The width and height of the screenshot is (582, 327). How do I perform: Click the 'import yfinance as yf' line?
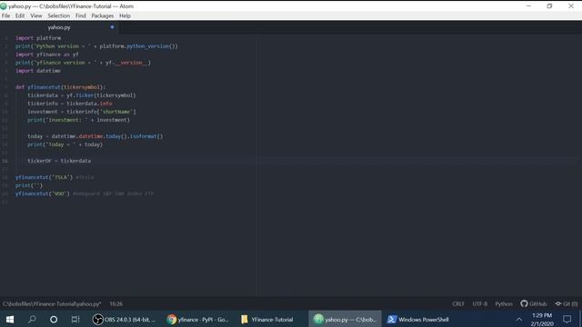coord(46,54)
